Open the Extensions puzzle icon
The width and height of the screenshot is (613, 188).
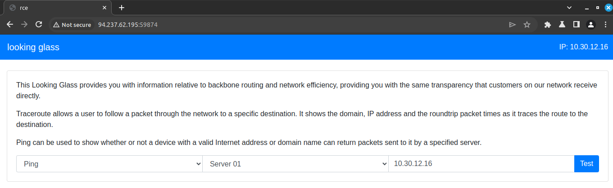point(548,25)
